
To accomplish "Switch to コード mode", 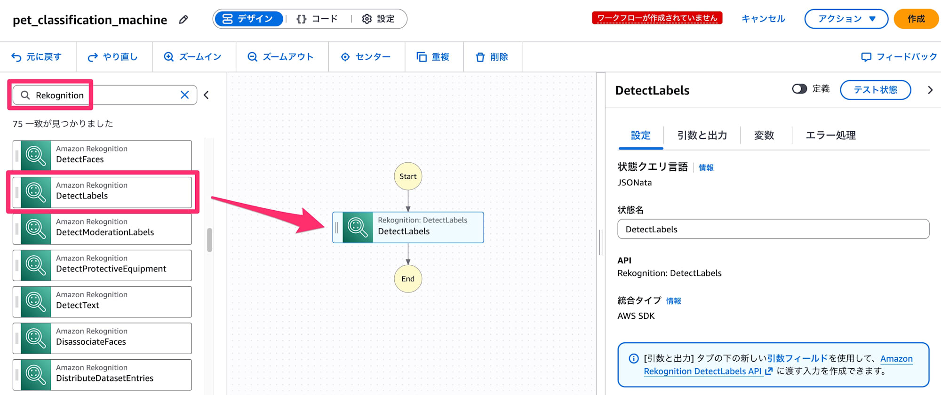I will pyautogui.click(x=318, y=19).
